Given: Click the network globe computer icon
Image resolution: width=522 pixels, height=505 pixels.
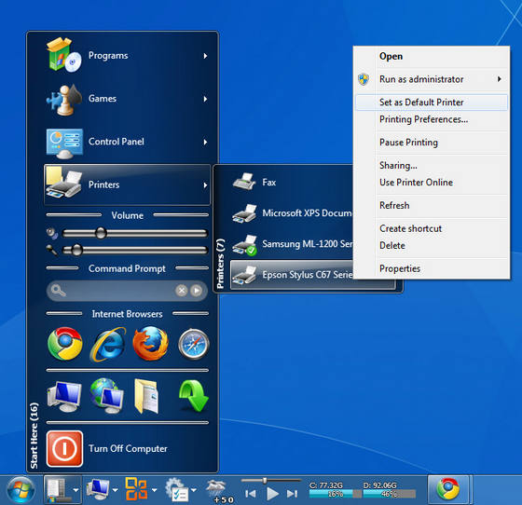Looking at the screenshot, I should 106,396.
